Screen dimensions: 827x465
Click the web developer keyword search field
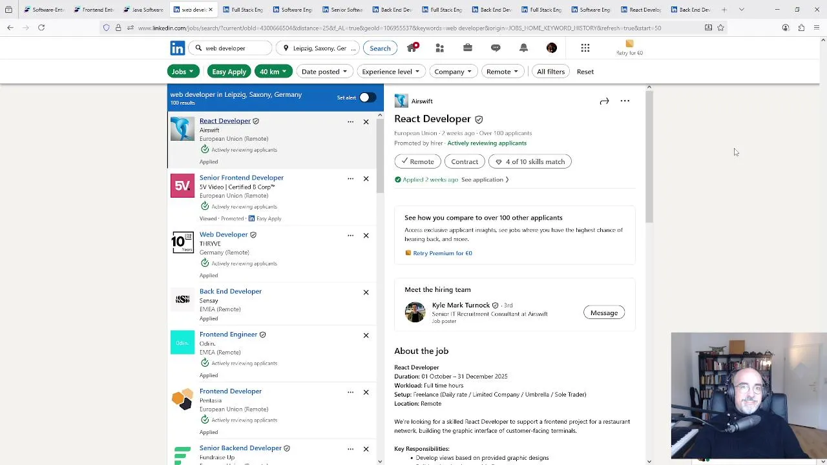coord(230,48)
